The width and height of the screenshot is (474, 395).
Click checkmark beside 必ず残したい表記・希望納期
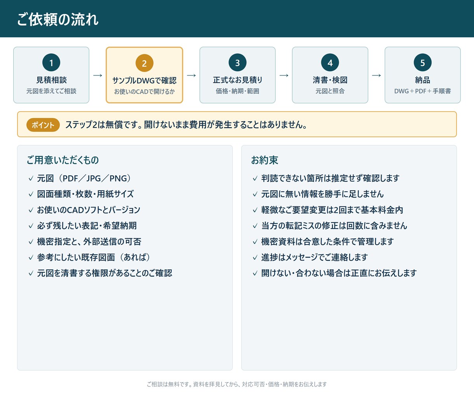(x=31, y=226)
